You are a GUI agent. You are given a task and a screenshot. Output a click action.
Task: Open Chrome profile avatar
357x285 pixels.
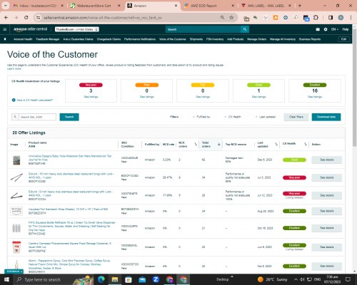[x=341, y=18]
